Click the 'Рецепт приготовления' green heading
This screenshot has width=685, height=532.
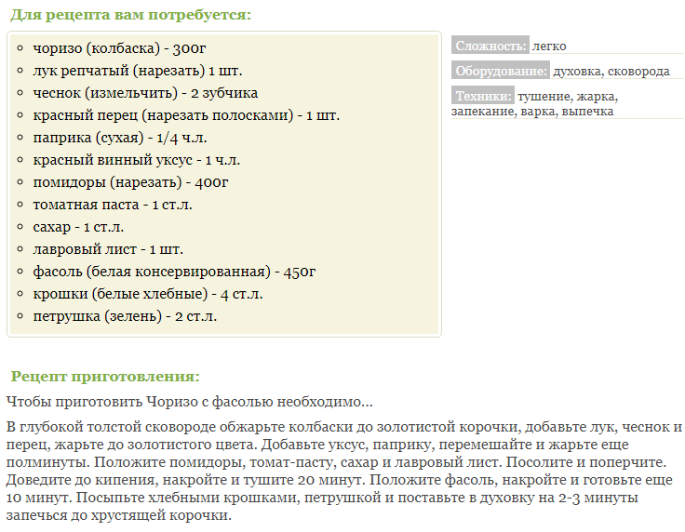(x=105, y=377)
